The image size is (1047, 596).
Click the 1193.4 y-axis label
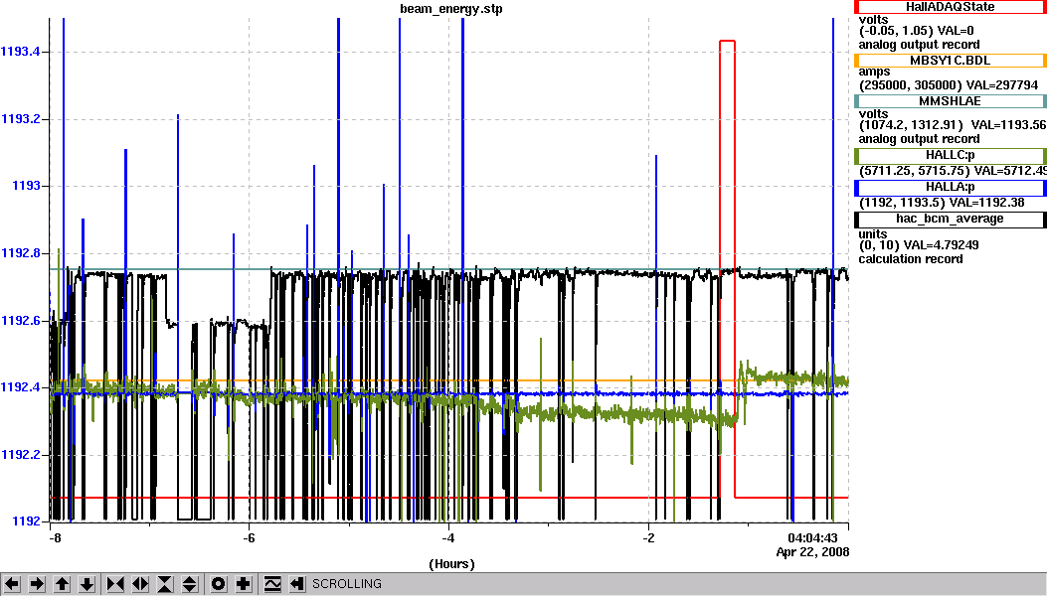tap(20, 52)
